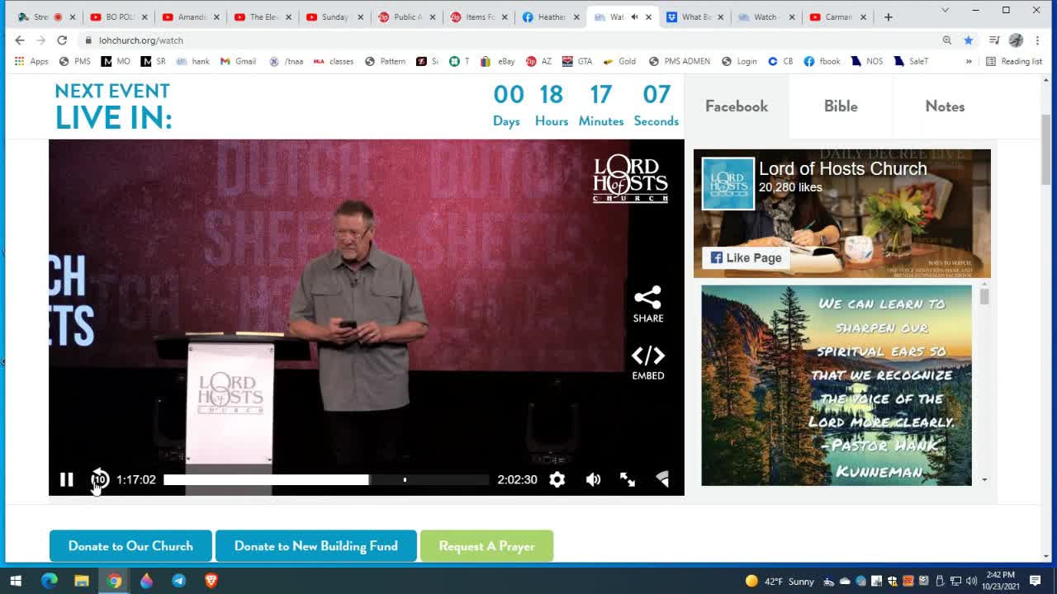
Task: Click the Facebook page profile thumbnail
Action: 728,183
